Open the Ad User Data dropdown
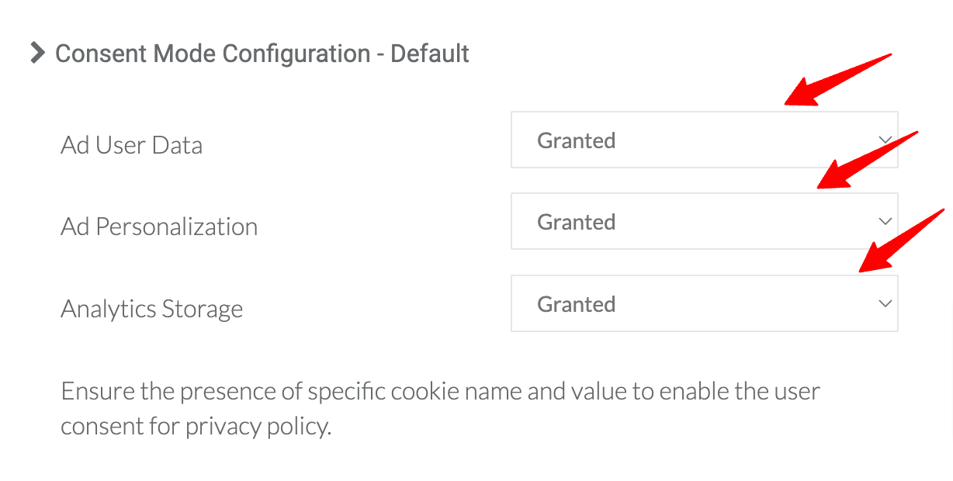Viewport: 953px width, 481px height. (x=704, y=140)
